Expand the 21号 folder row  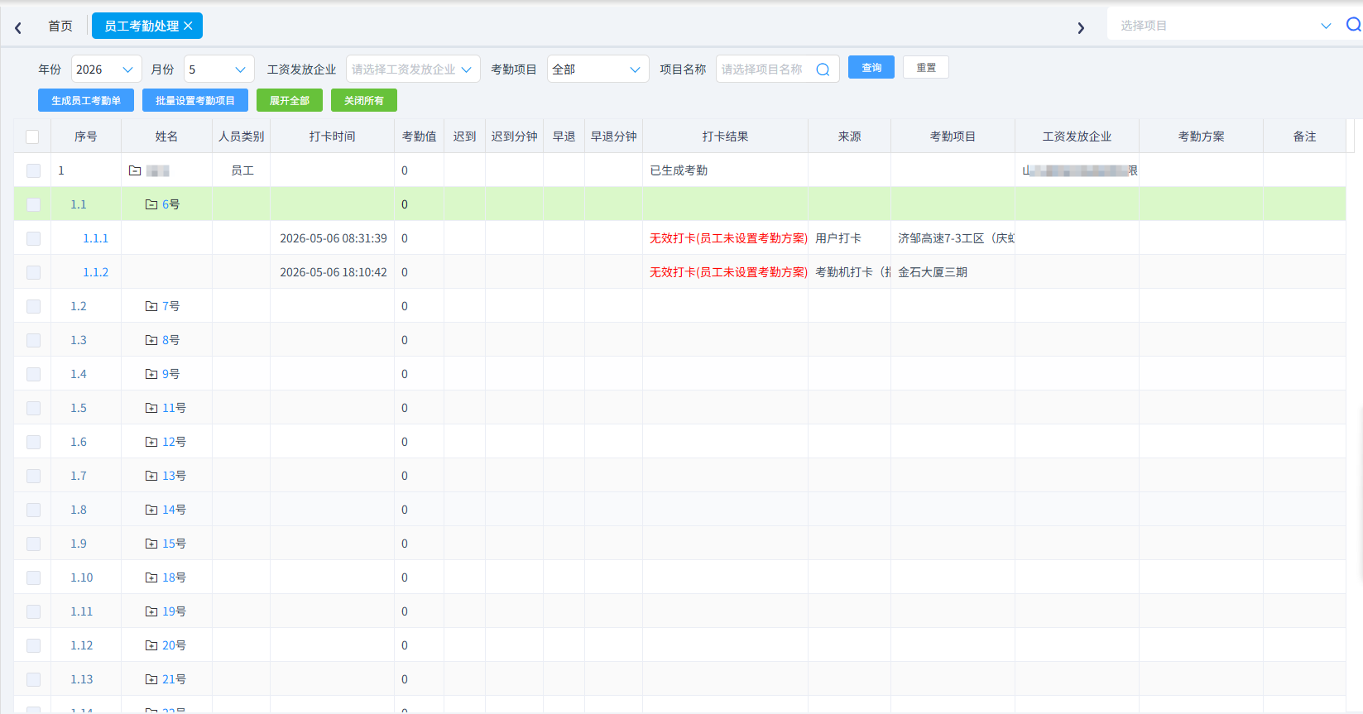tap(151, 679)
